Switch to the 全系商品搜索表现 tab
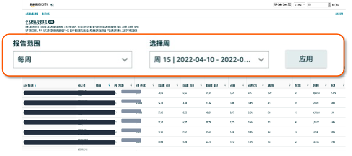Viewport: 352px width, 156px height. click(31, 14)
